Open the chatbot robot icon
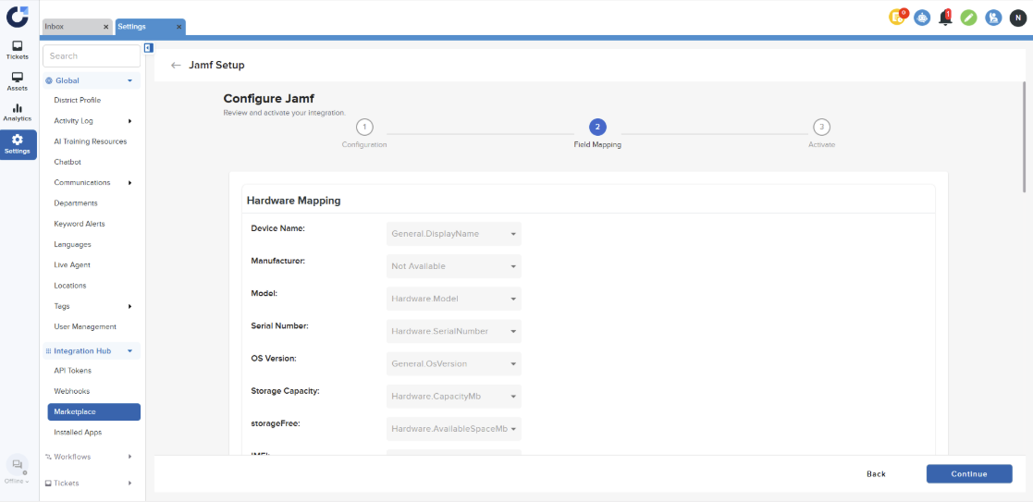This screenshot has height=502, width=1033. coord(921,18)
